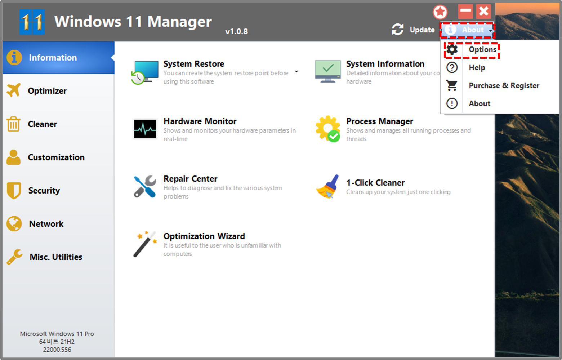Click the Update refresh arrows icon
The image size is (562, 360).
click(397, 30)
